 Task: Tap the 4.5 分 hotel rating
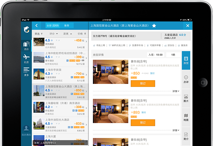point(182,35)
